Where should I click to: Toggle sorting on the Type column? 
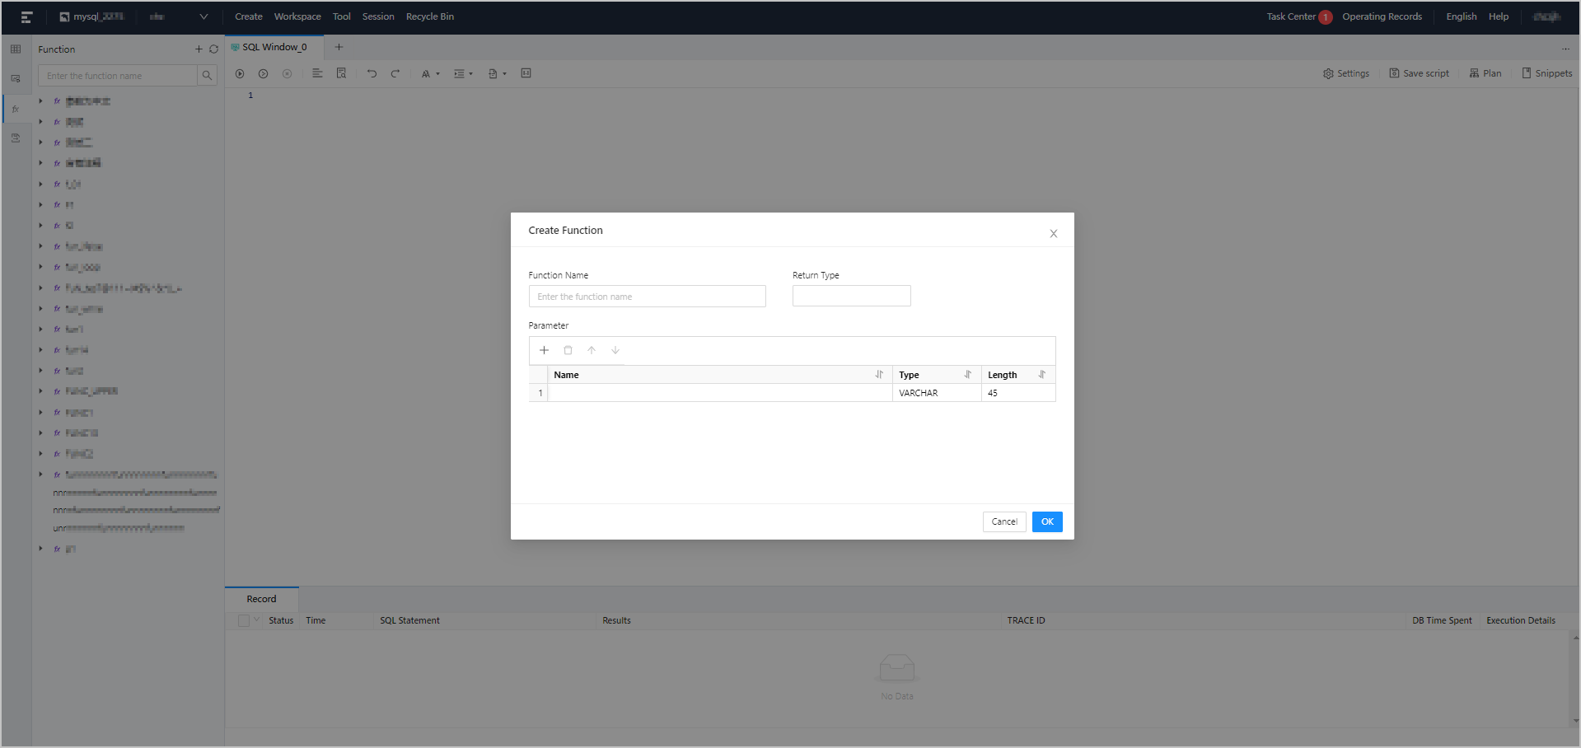coord(968,375)
